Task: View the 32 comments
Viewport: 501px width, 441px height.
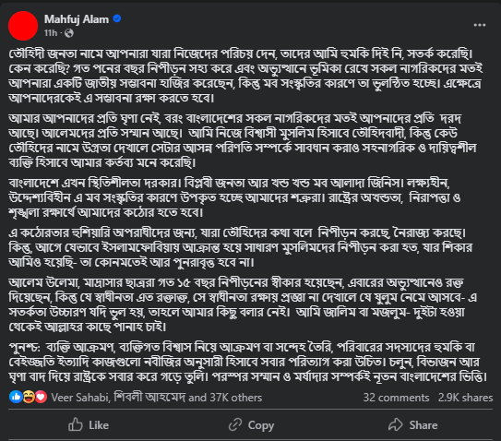Action: [396, 398]
